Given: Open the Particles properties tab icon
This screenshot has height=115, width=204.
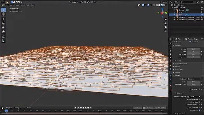Looking at the screenshot, I should coord(171,73).
